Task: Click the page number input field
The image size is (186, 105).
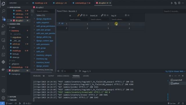Action: 69,71
